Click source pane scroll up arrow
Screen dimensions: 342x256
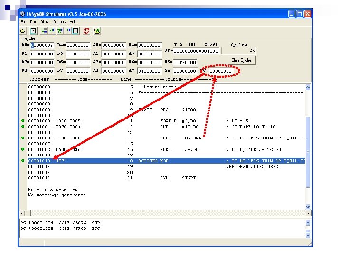(x=308, y=87)
